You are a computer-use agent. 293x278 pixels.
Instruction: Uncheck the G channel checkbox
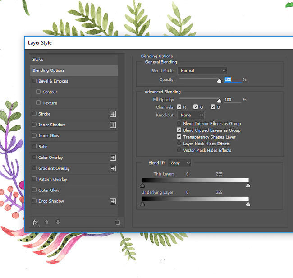click(196, 107)
